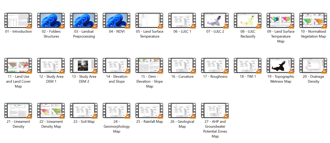Click the label '20 - Drainage Density'
This screenshot has width=330, height=143.
point(313,79)
